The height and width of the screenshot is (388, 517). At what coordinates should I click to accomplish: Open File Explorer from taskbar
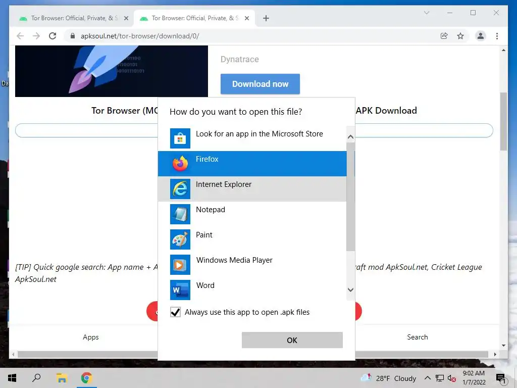62,378
